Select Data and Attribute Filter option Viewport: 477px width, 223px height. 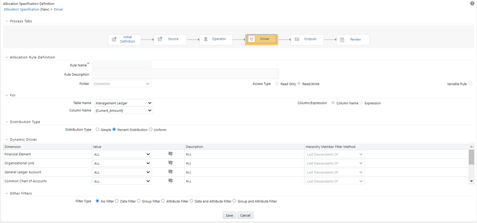tap(191, 201)
